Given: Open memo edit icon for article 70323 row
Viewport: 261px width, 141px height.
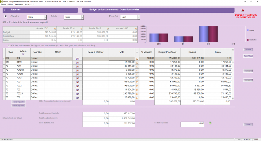Looking at the screenshot, I should (x=77, y=94).
